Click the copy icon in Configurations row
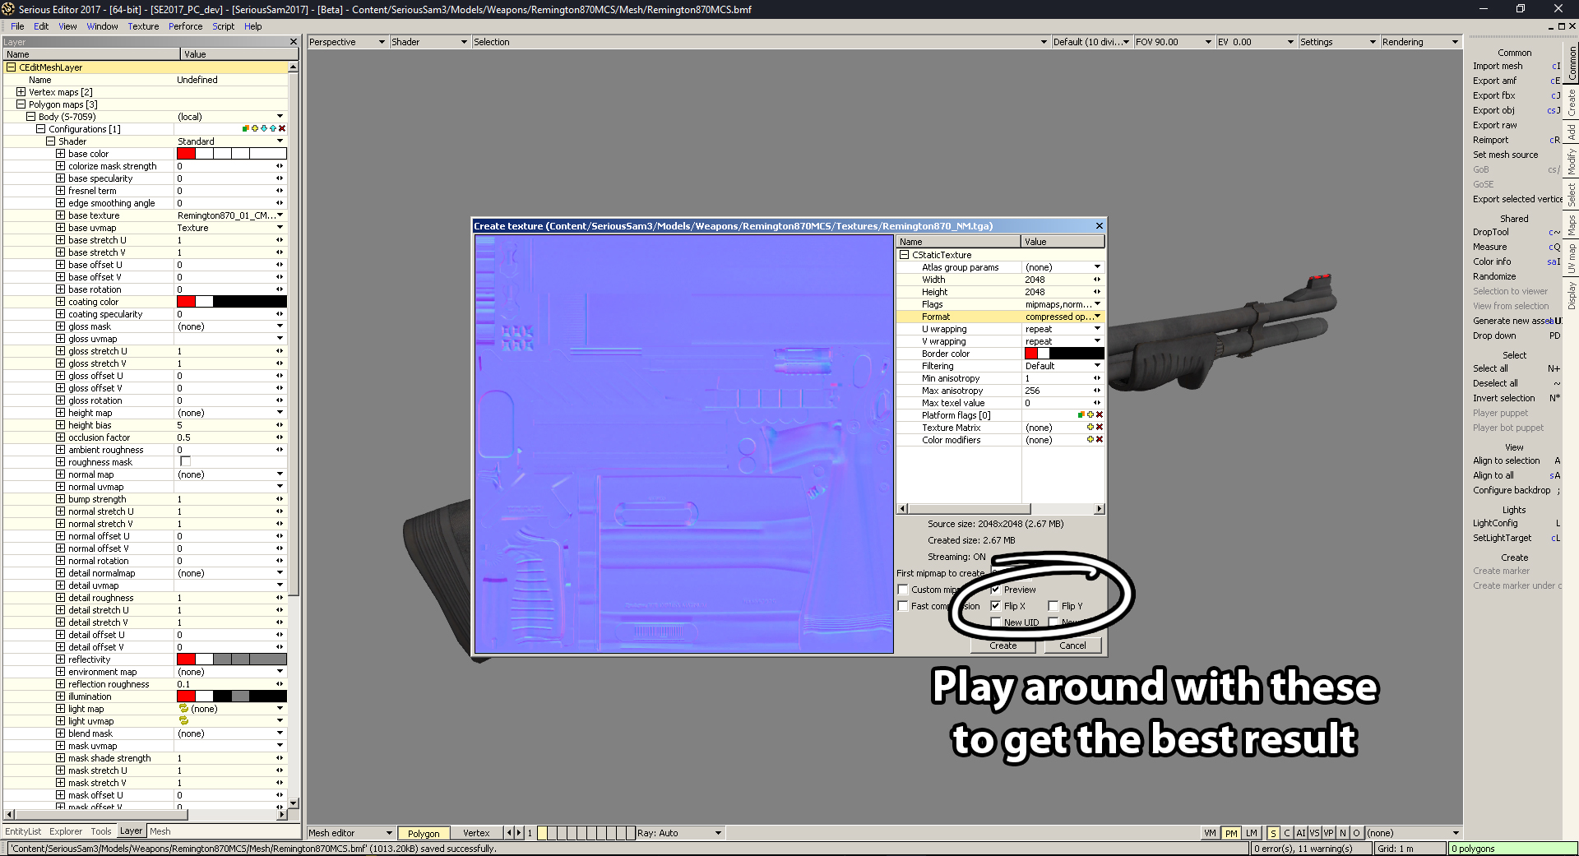This screenshot has width=1579, height=856. (245, 128)
